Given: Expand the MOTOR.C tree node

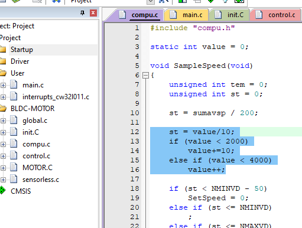Looking at the screenshot, I should click(x=3, y=168).
